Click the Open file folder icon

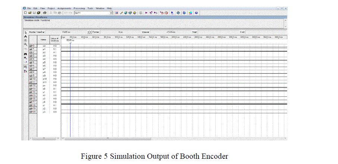click(29, 13)
